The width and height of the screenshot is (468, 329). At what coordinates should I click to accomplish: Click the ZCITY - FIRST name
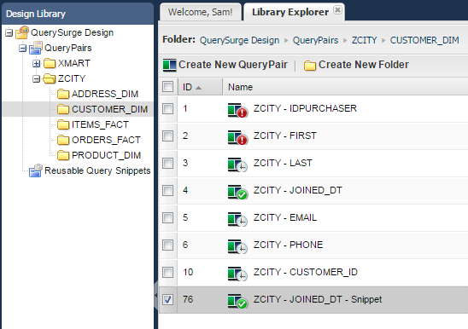pos(284,136)
